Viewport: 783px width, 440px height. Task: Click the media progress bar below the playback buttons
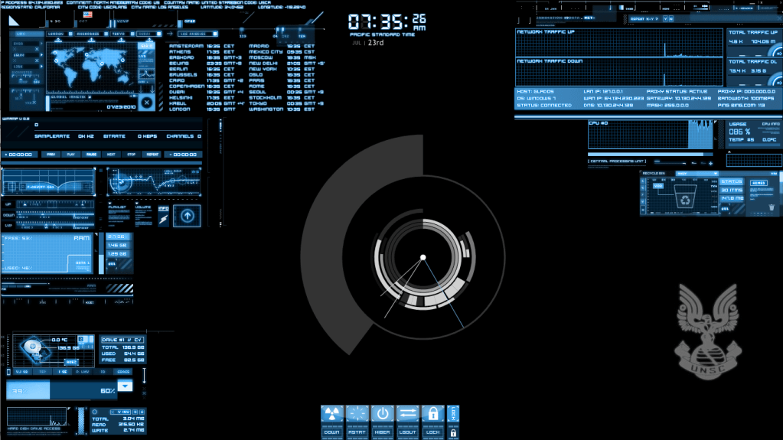tap(102, 163)
